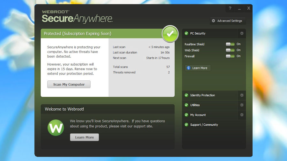Screen dimensions: 287x161
Task: Toggle the Realtime Shield switch
Action: click(x=230, y=44)
